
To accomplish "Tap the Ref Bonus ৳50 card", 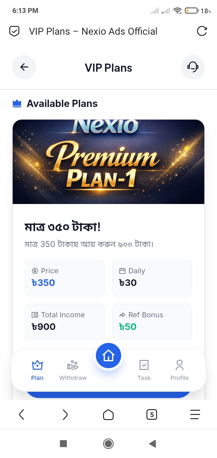I will (152, 322).
